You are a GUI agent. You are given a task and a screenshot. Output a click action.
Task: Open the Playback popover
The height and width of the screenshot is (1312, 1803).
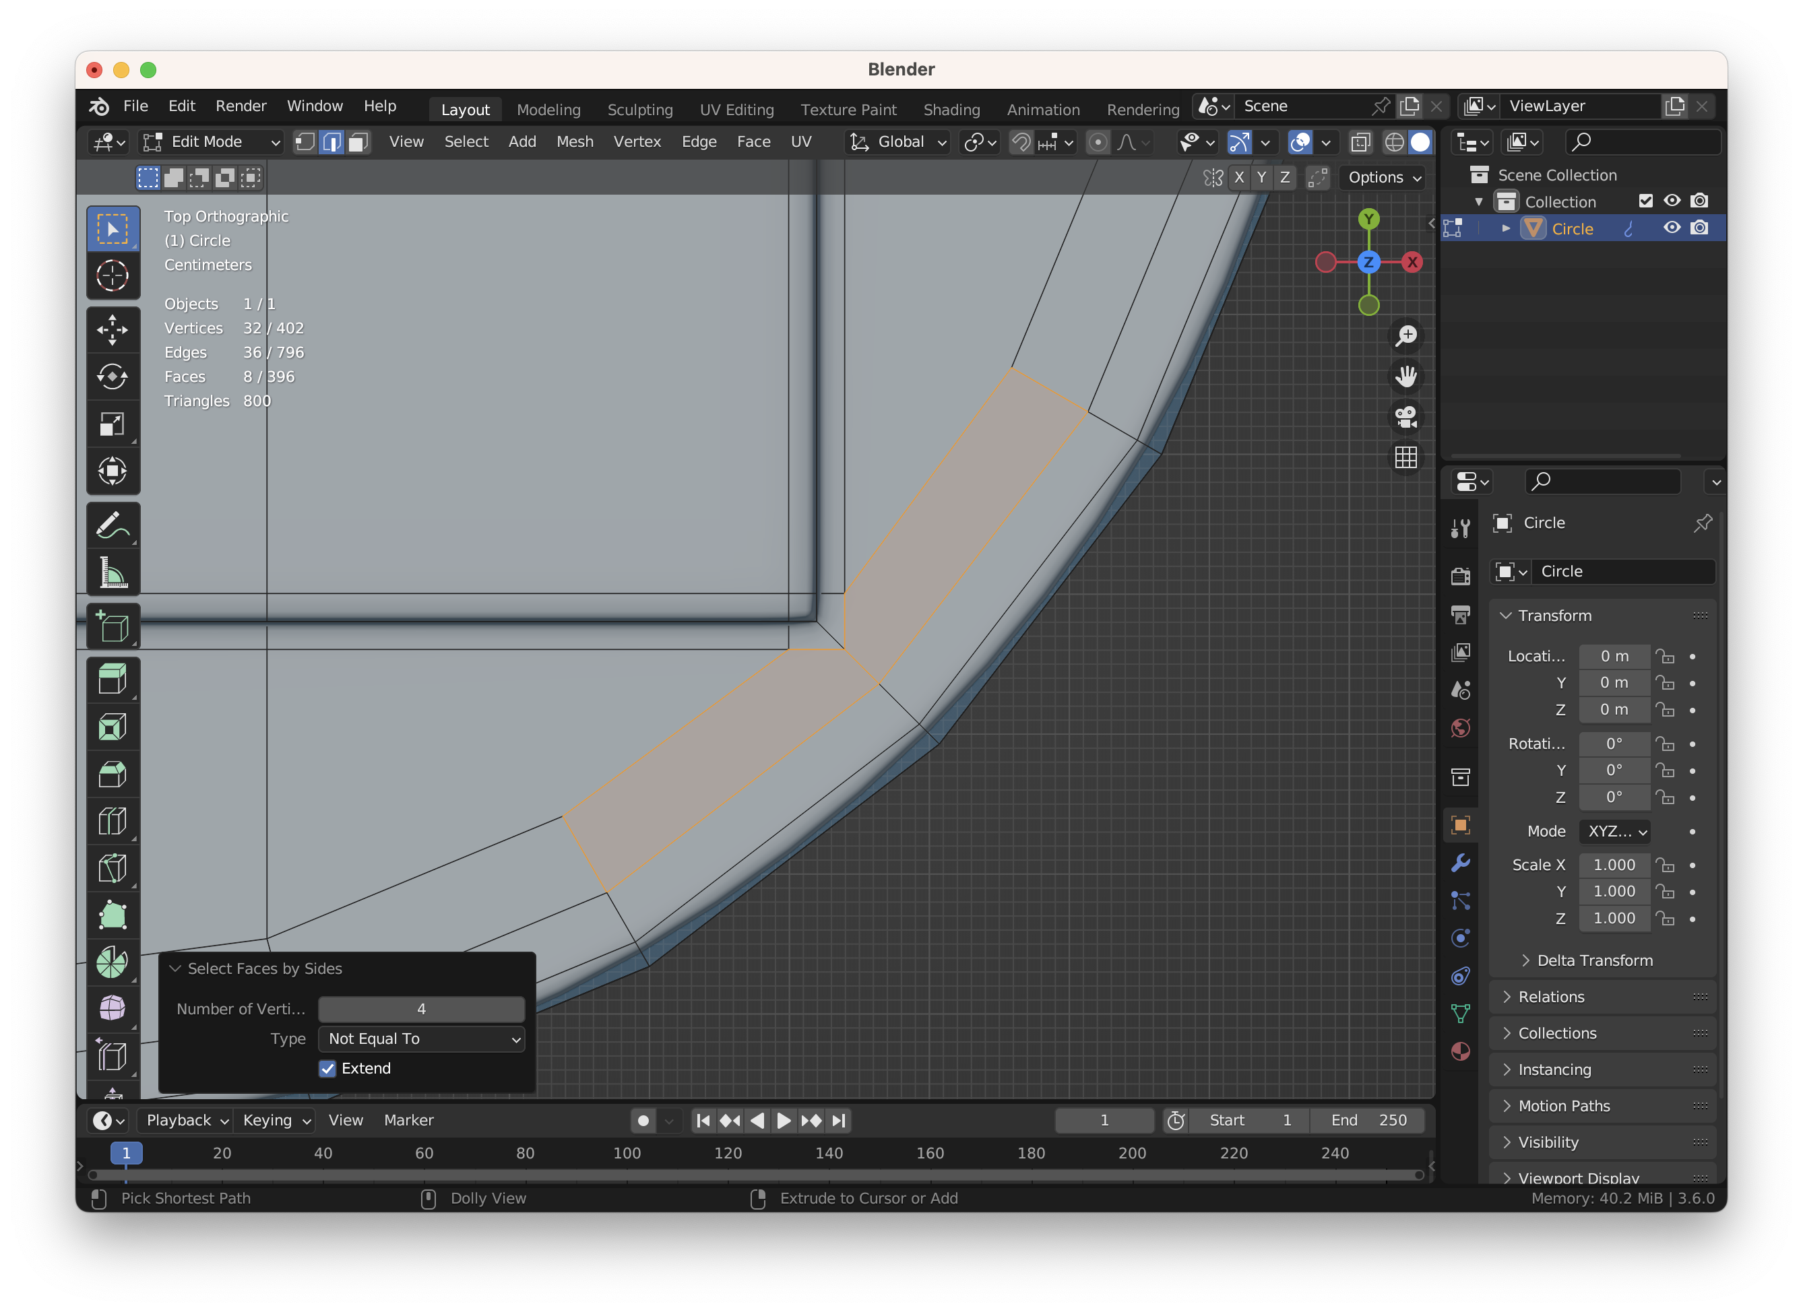187,1121
